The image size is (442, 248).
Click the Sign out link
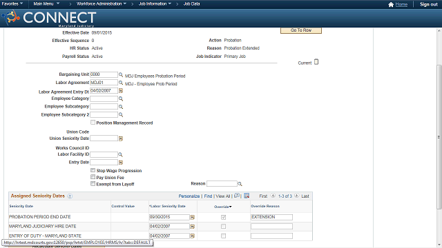pos(429,5)
